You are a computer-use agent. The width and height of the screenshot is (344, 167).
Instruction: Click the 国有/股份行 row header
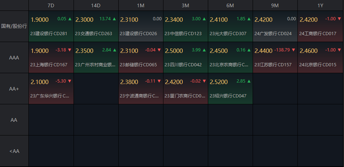(14, 26)
